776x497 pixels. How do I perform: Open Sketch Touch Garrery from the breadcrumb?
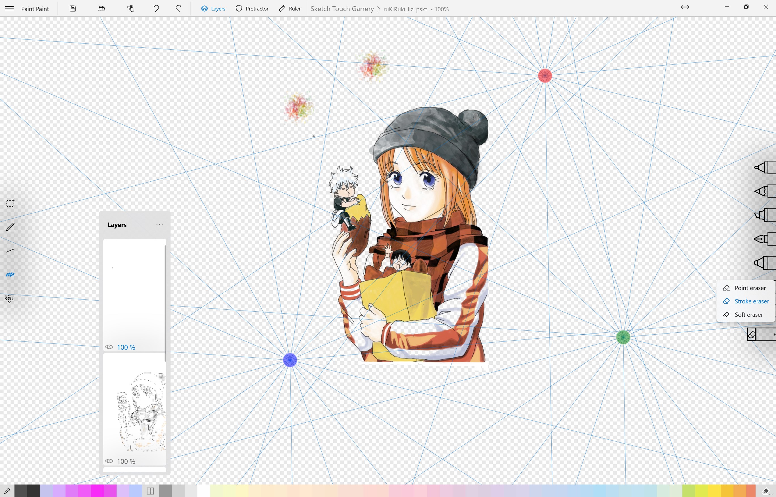click(342, 9)
